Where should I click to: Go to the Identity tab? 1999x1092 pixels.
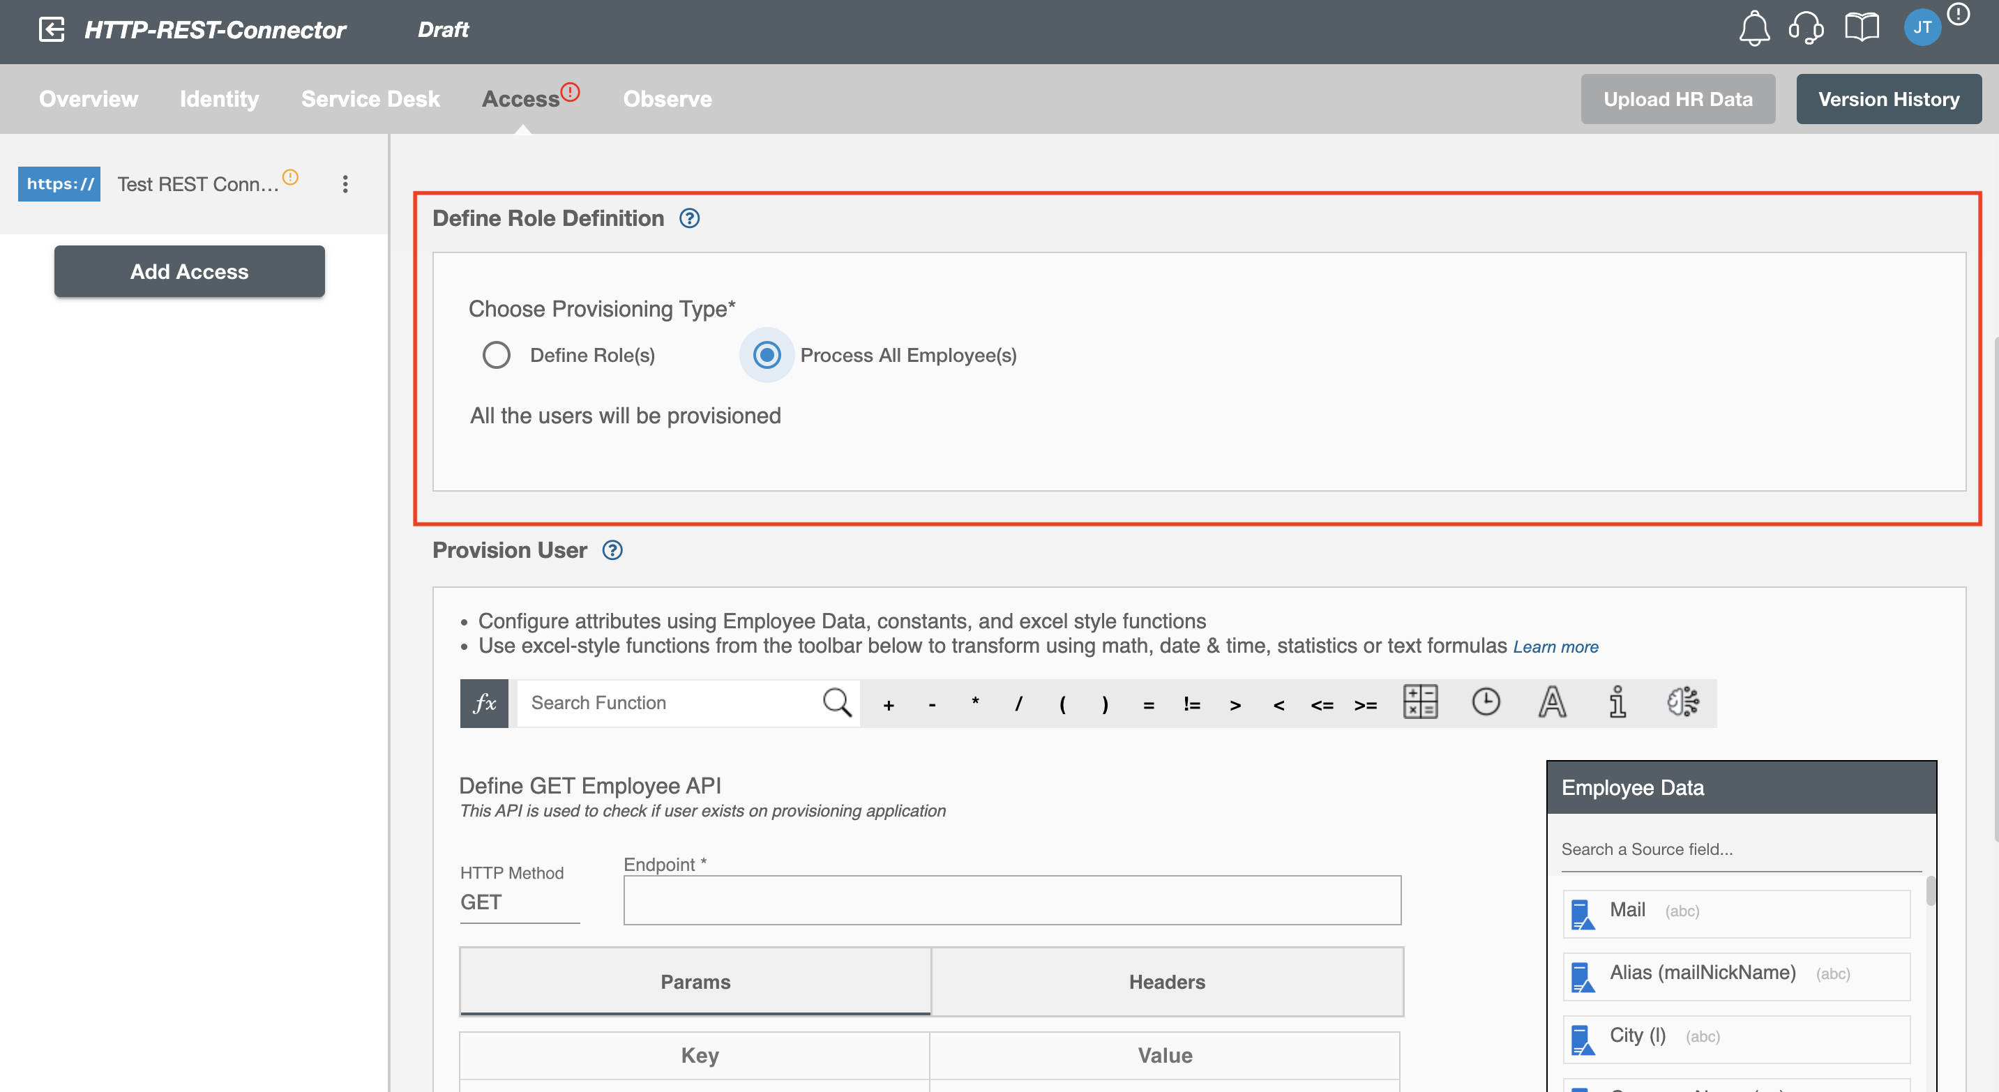[220, 99]
